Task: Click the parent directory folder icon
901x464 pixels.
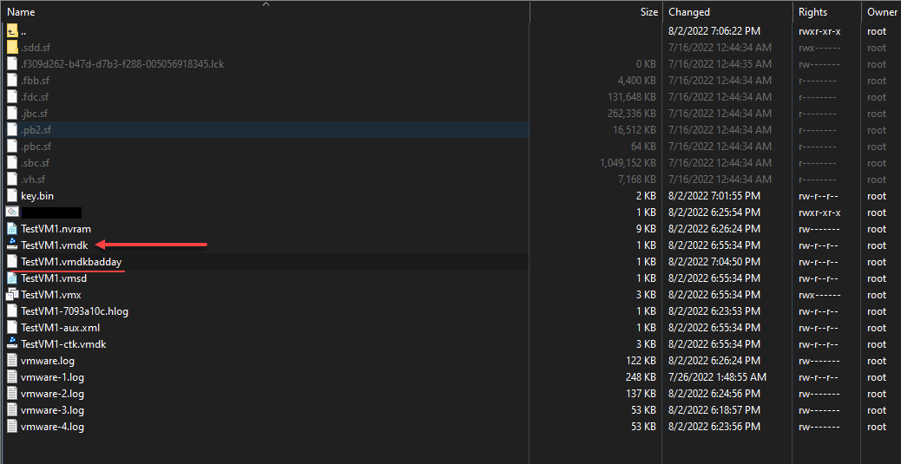Action: [x=12, y=31]
